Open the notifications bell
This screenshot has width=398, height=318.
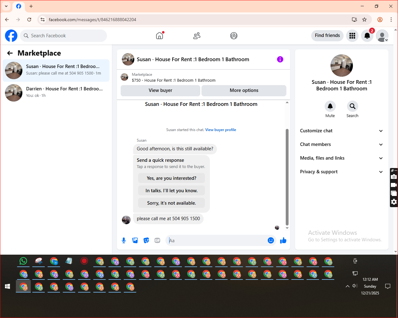pos(367,36)
